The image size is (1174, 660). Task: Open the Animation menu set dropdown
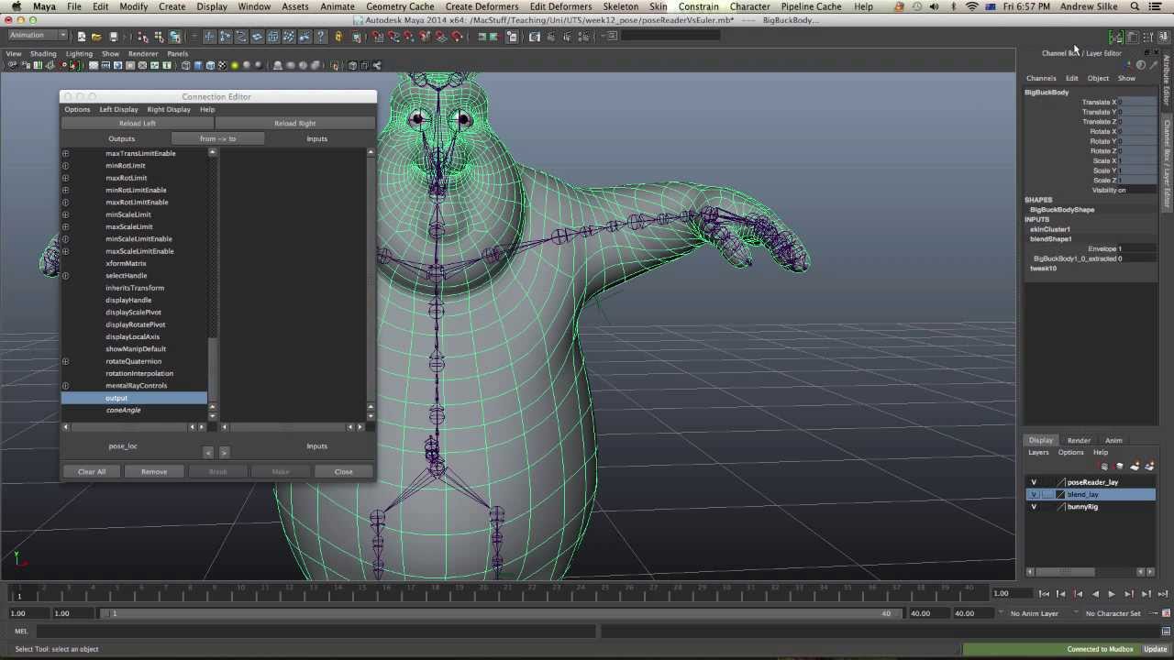click(x=38, y=36)
